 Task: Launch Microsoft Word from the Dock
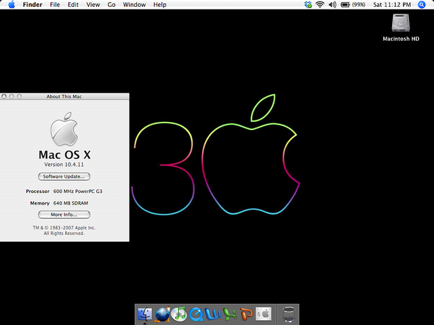point(213,314)
